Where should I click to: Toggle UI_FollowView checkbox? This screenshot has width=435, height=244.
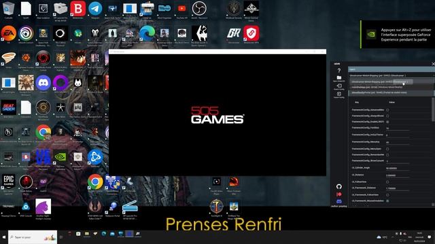[x=387, y=182]
